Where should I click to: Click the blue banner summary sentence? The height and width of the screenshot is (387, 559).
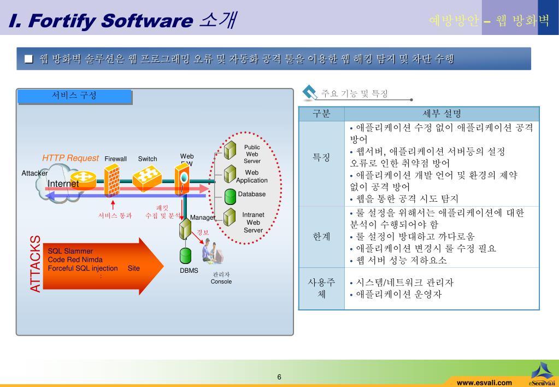click(x=246, y=59)
